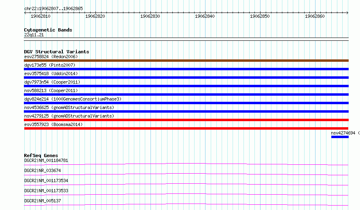Image resolution: width=360 pixels, height=210 pixels.
Task: Select the RefSeq Genes track heading
Action: (x=41, y=155)
